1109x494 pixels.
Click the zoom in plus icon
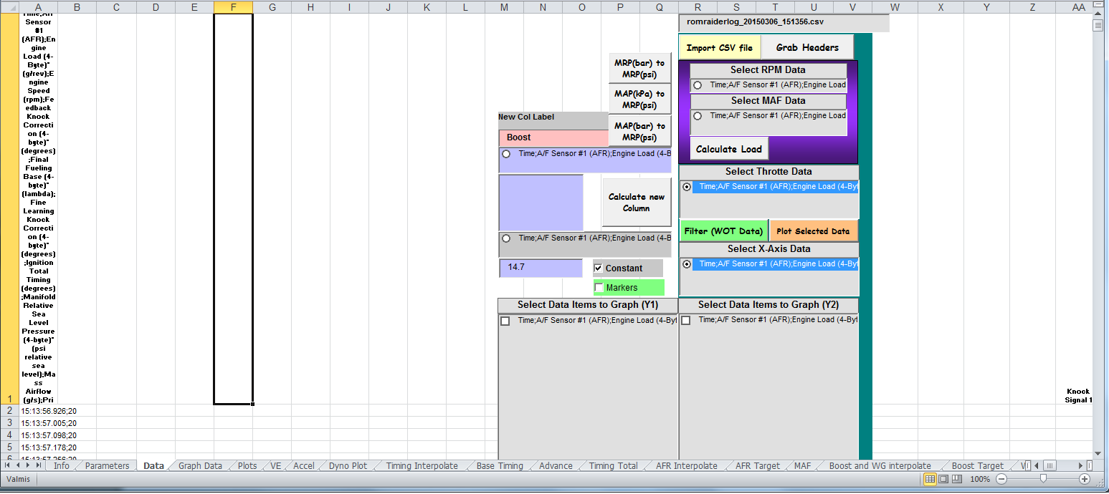[x=1085, y=479]
